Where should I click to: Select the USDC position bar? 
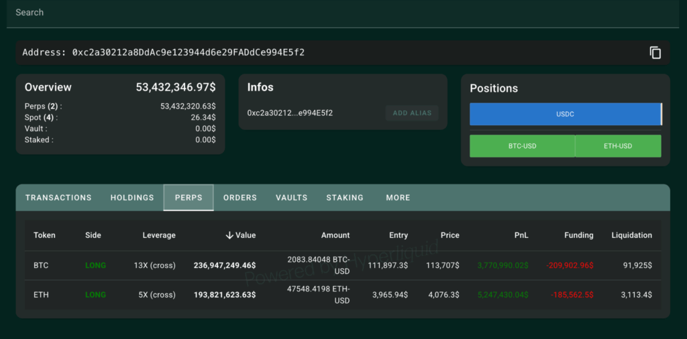point(565,114)
